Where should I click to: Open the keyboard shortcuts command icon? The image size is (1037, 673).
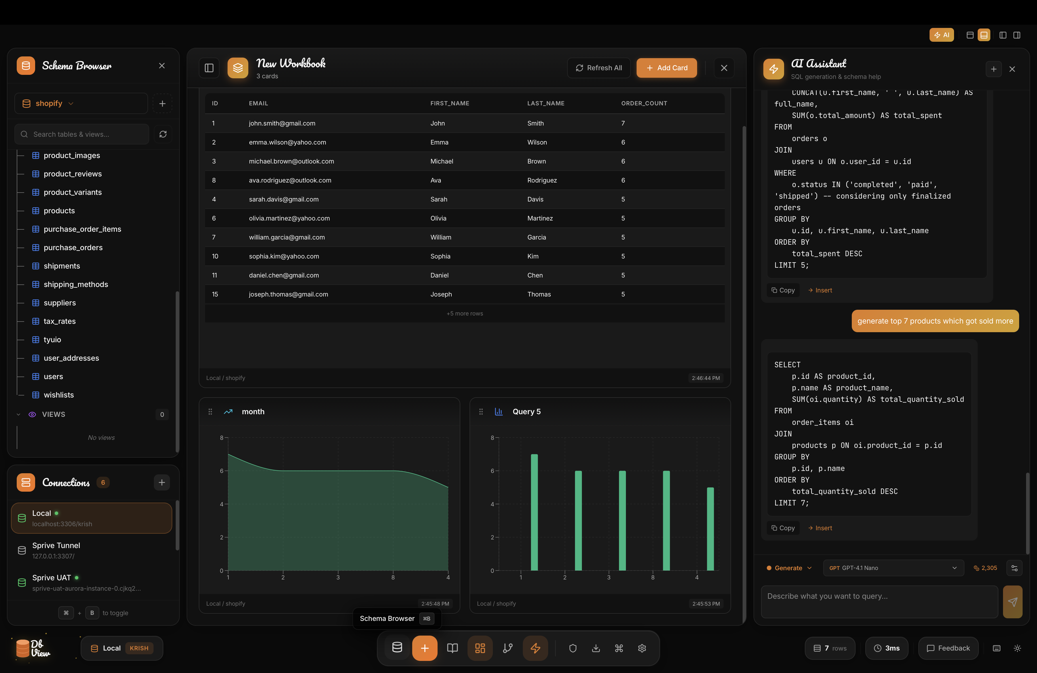[x=619, y=648]
